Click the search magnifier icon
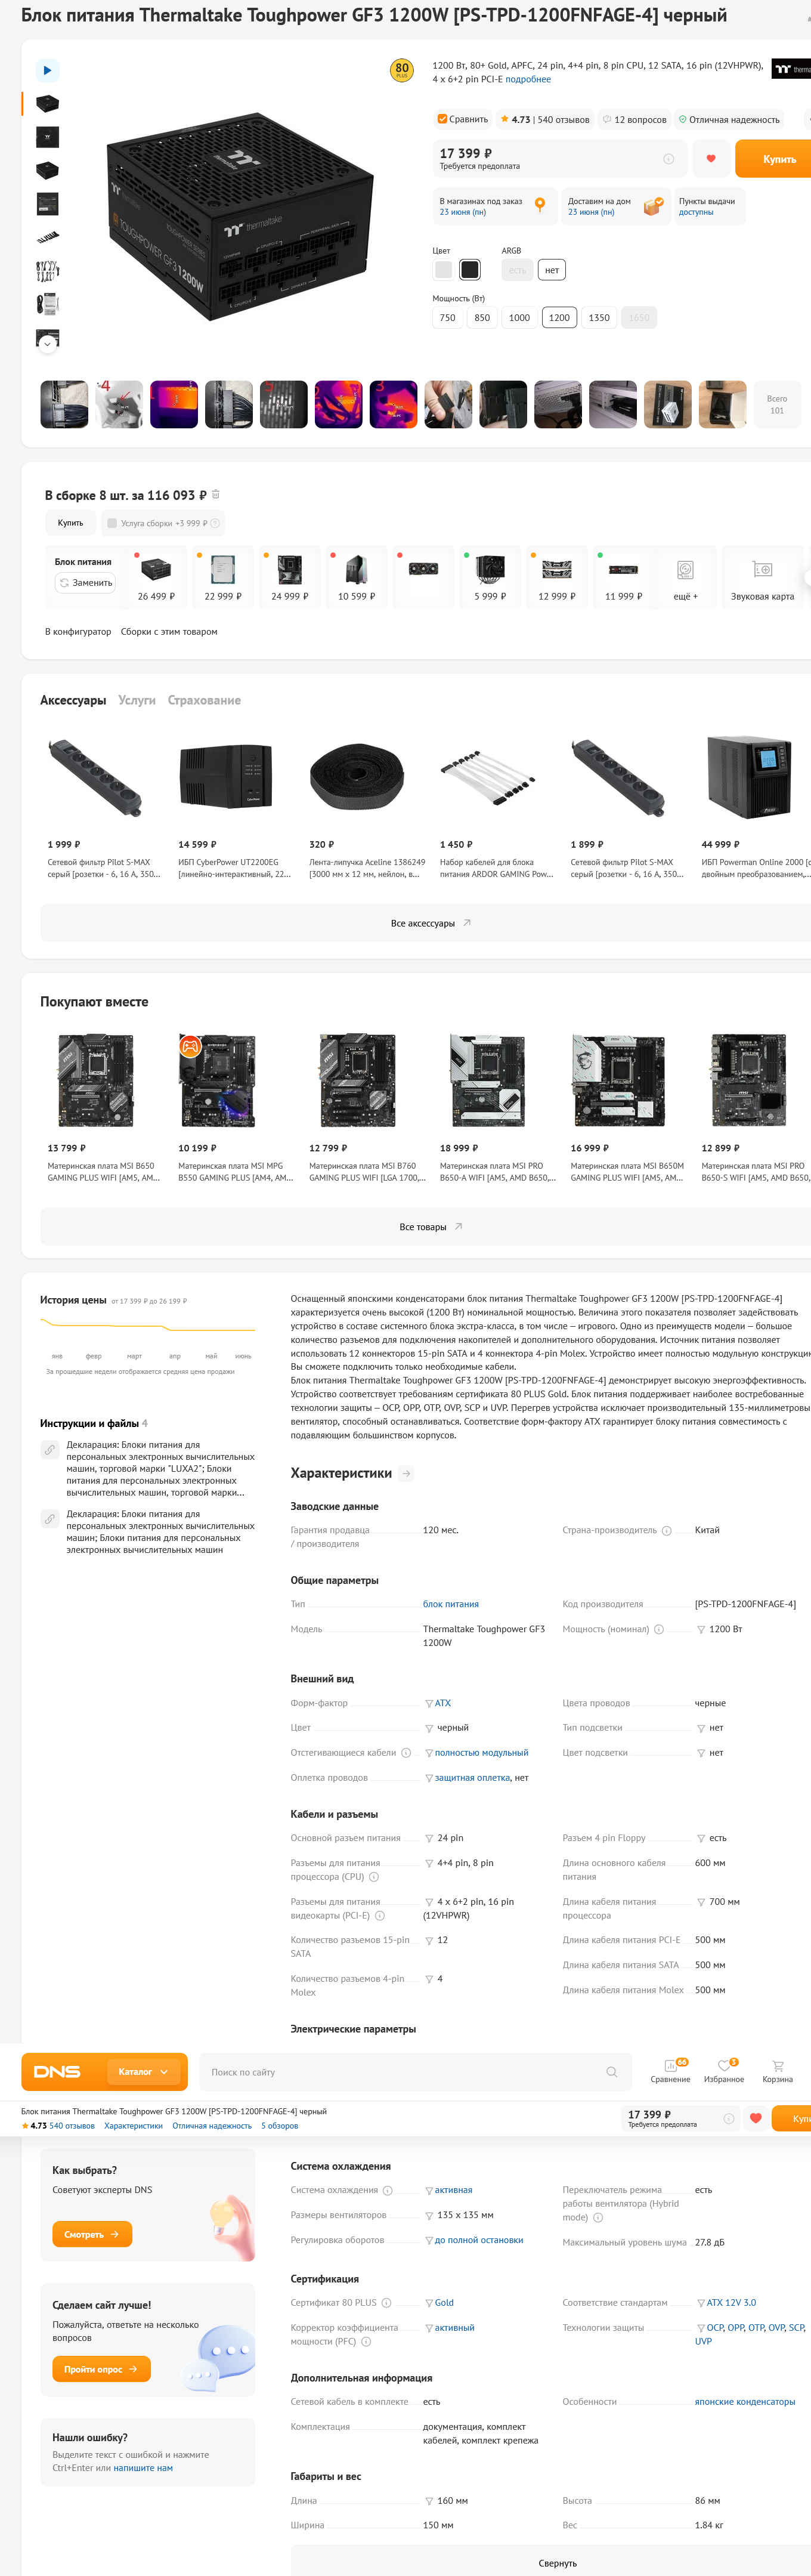811x2576 pixels. tap(611, 2072)
